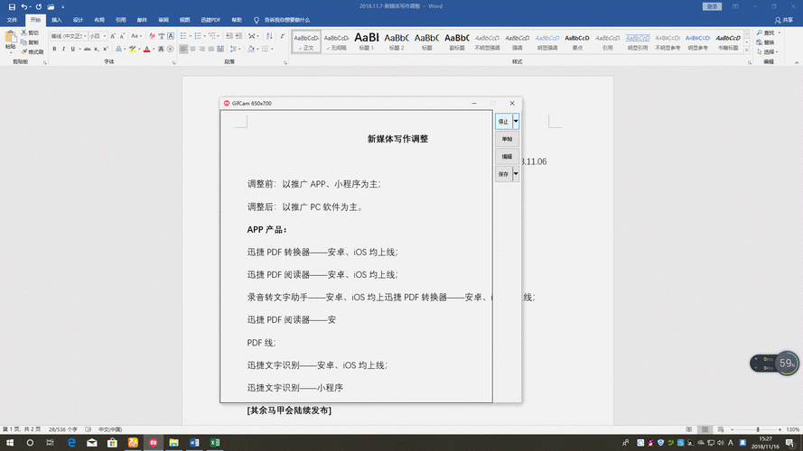The image size is (803, 451).
Task: Click the Align Right icon
Action: [x=201, y=49]
